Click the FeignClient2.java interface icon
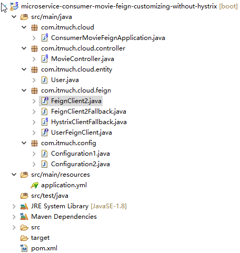 pyautogui.click(x=45, y=101)
